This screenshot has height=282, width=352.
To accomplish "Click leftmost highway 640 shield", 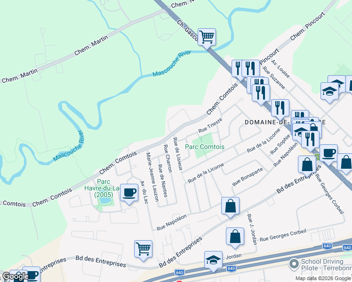I will pos(180,273).
